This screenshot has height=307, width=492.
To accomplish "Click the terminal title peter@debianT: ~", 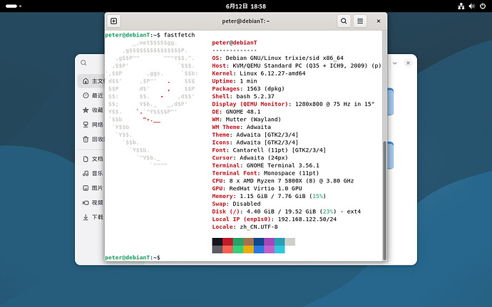I will 246,21.
